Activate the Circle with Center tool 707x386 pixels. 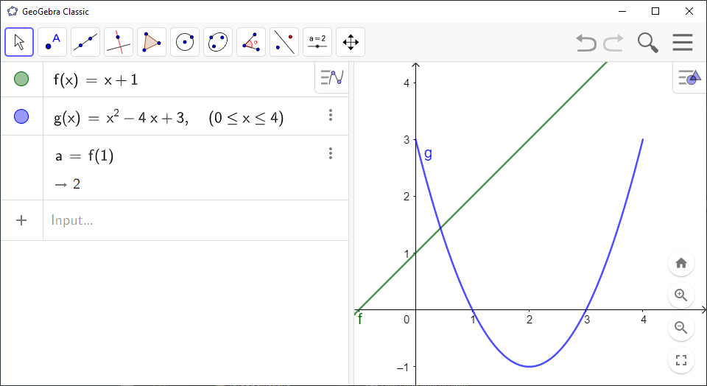[185, 42]
